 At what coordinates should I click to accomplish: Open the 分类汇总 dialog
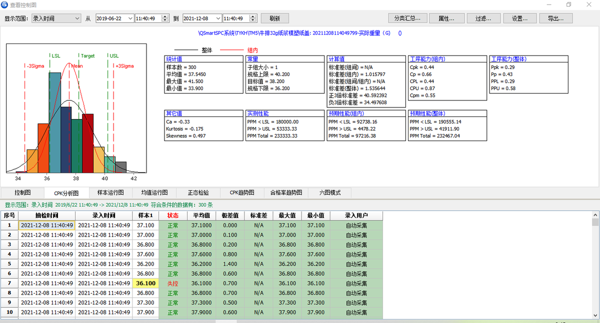(x=407, y=18)
